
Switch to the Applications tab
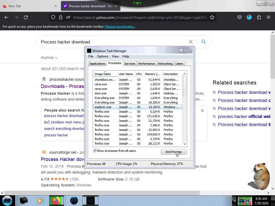[97, 64]
